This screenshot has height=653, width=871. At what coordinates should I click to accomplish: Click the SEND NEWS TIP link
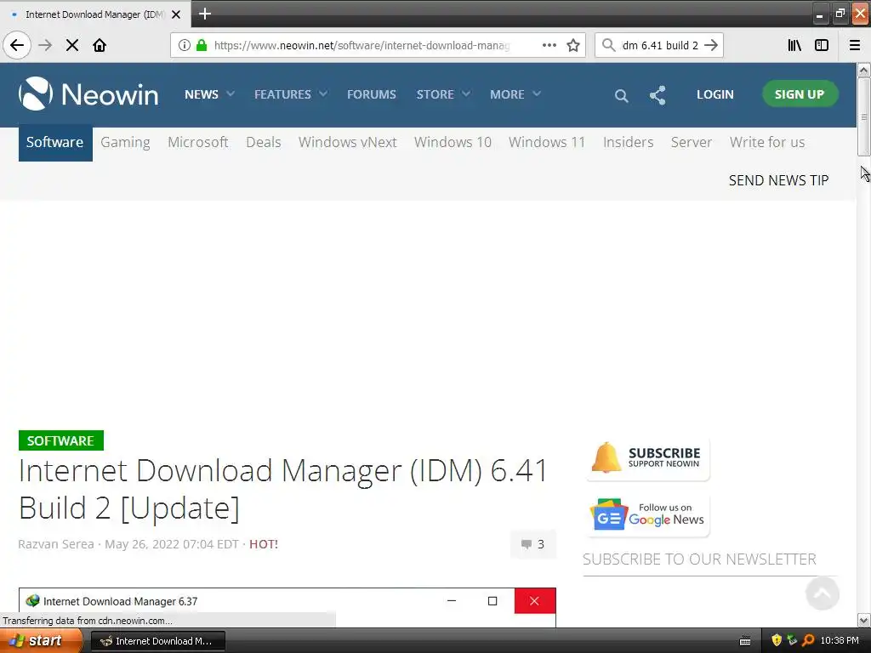tap(778, 180)
